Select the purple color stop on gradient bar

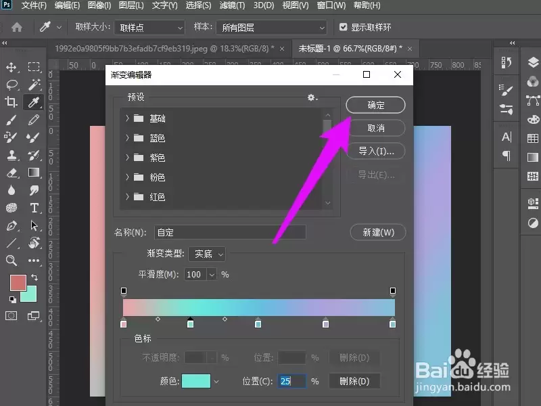coord(325,323)
